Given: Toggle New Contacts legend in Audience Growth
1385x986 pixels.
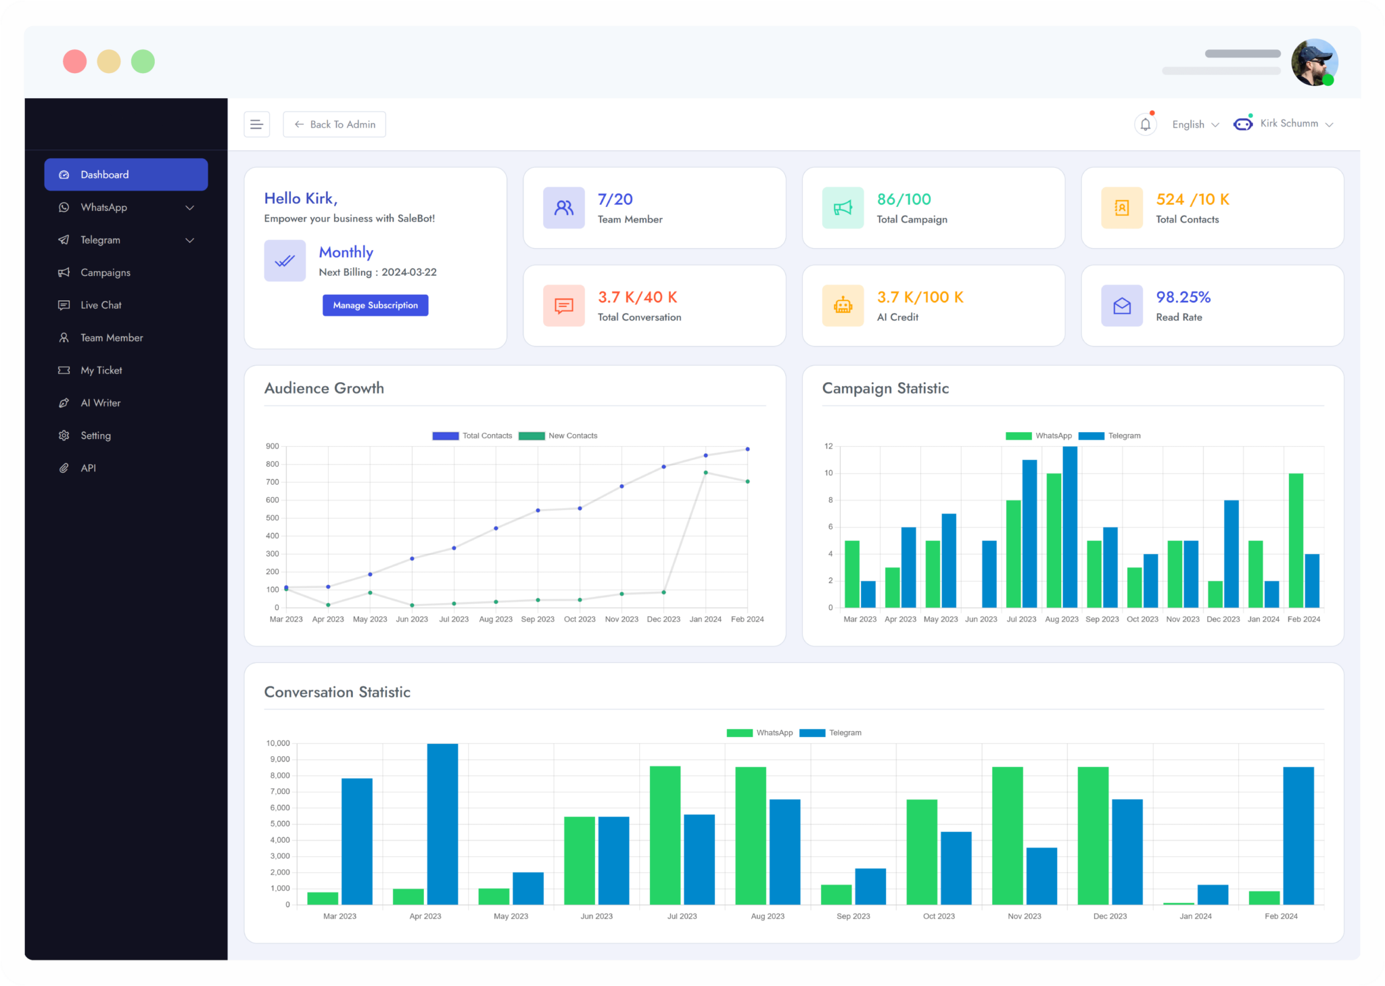Looking at the screenshot, I should click(x=558, y=436).
